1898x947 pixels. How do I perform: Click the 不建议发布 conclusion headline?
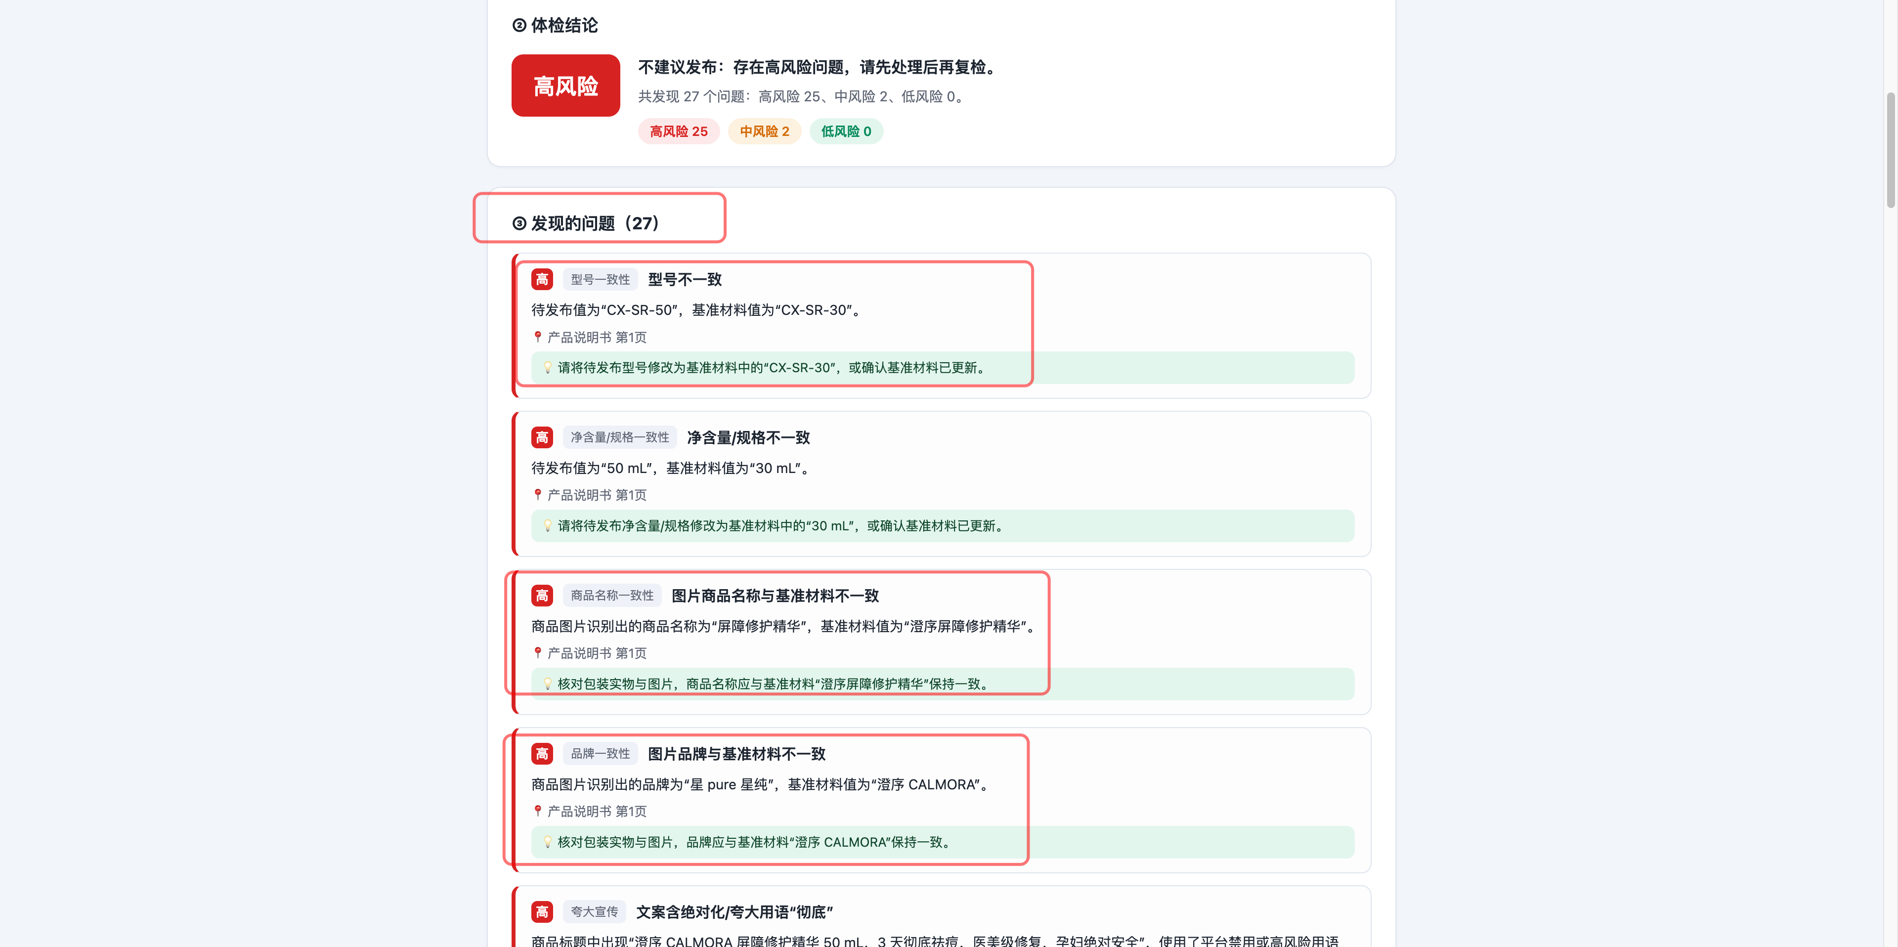(819, 67)
